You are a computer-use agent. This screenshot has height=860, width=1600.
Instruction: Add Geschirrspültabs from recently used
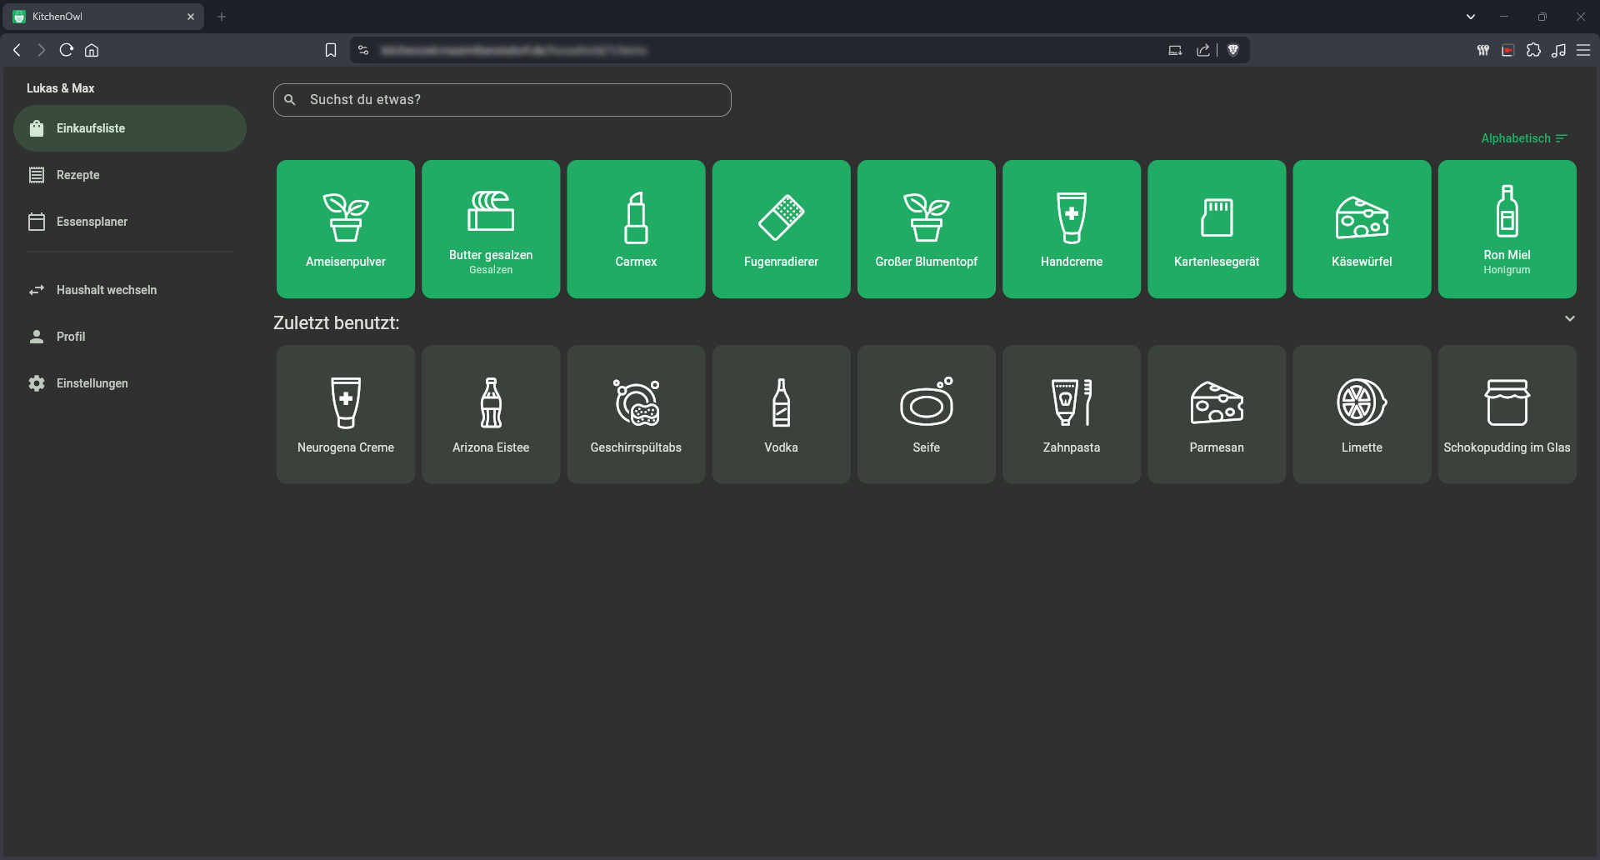(x=636, y=414)
